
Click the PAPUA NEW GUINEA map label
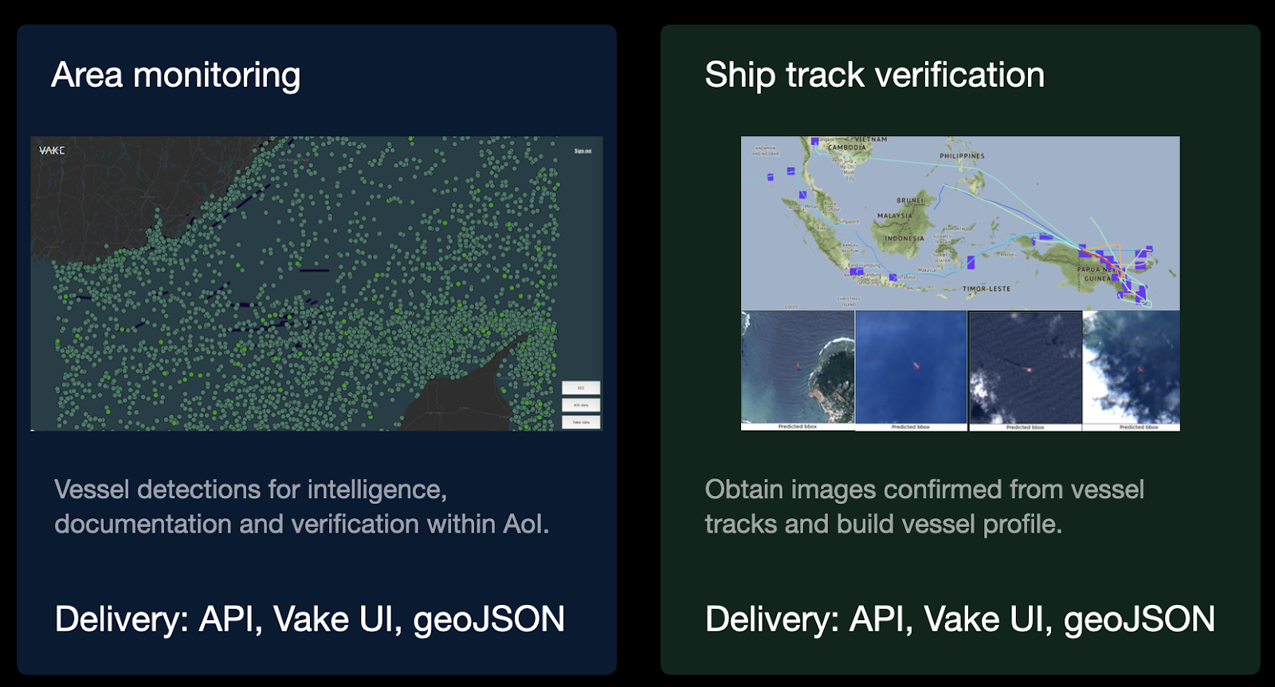(x=1097, y=274)
